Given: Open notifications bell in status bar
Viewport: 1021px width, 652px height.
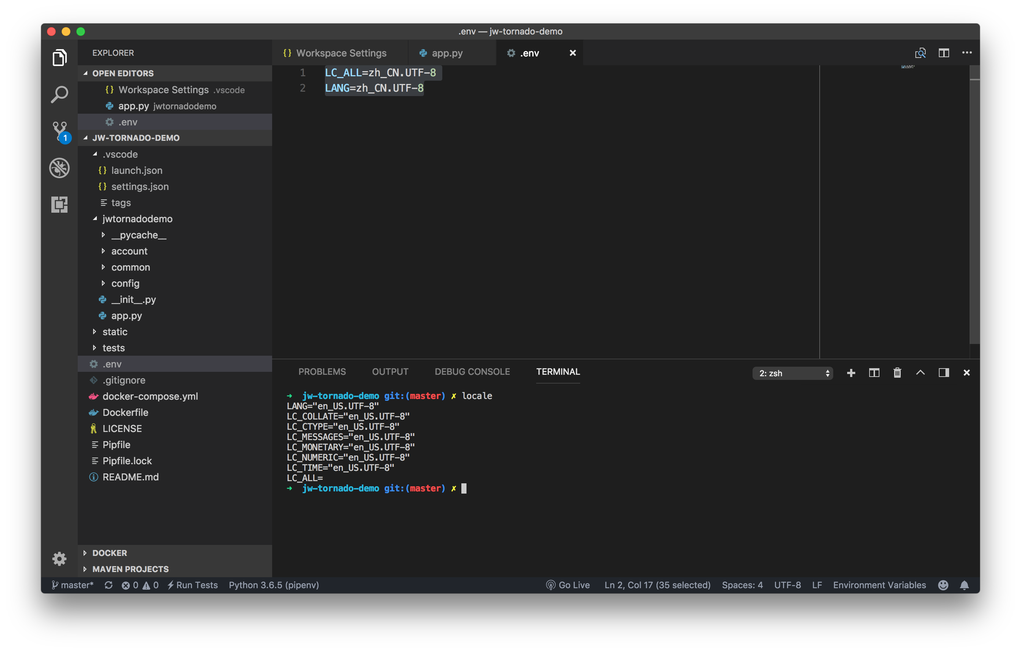Looking at the screenshot, I should click(x=964, y=585).
